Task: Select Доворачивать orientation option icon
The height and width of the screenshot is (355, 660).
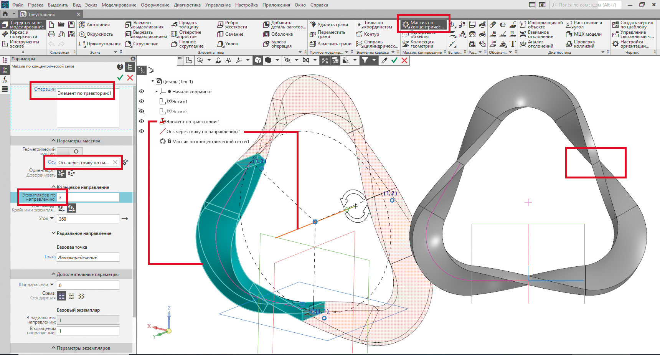Action: coord(61,173)
